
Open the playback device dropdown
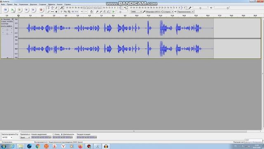tap(186, 12)
